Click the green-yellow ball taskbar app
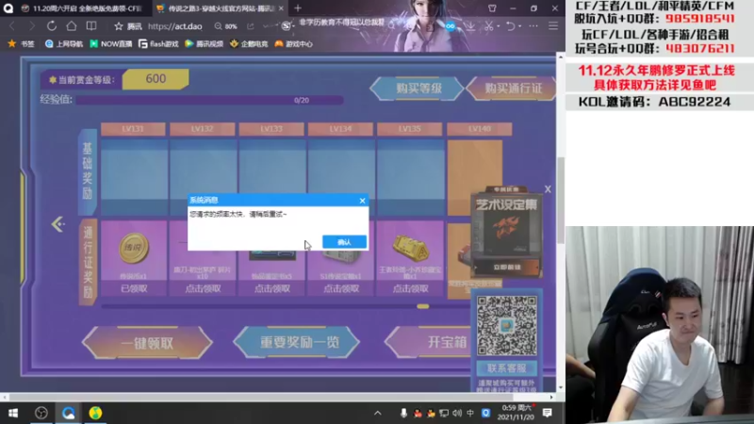The height and width of the screenshot is (424, 754). point(95,413)
